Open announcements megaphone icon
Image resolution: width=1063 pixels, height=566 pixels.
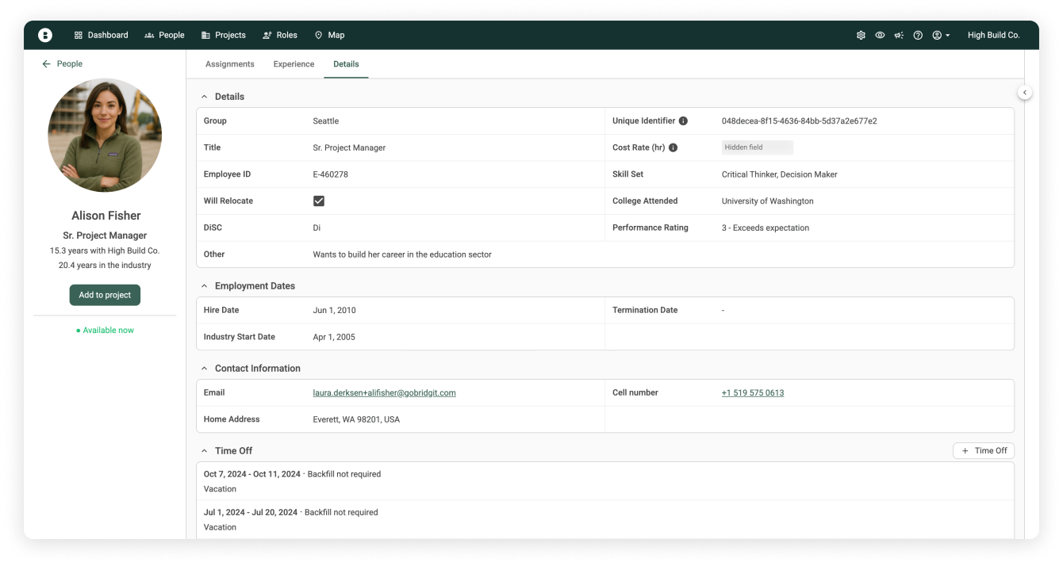899,36
